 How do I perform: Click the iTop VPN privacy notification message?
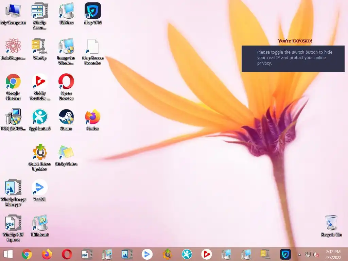pyautogui.click(x=293, y=59)
